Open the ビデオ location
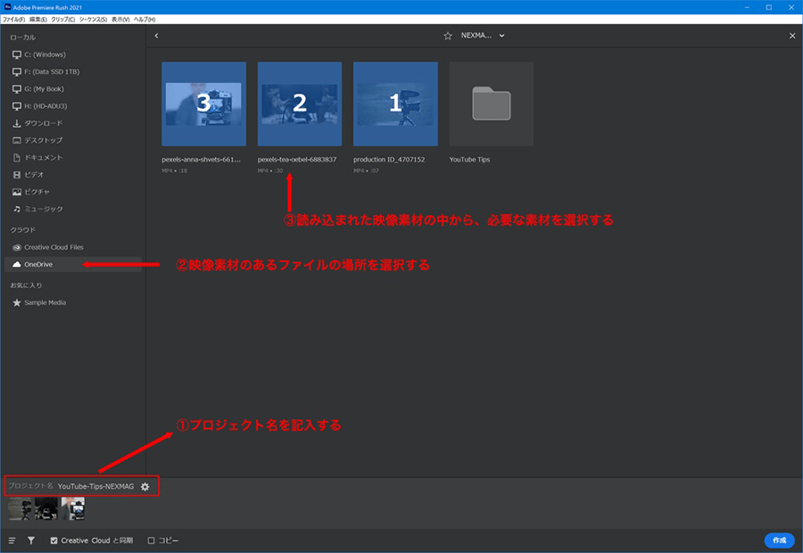This screenshot has height=553, width=803. (29, 175)
